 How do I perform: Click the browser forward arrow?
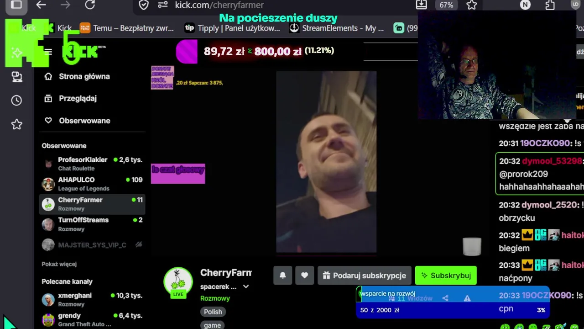pos(65,5)
